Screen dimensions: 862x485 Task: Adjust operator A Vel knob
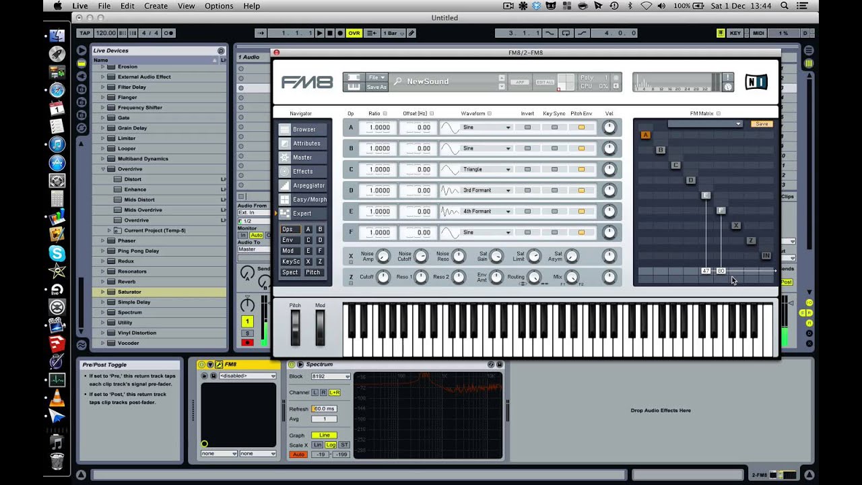coord(609,127)
